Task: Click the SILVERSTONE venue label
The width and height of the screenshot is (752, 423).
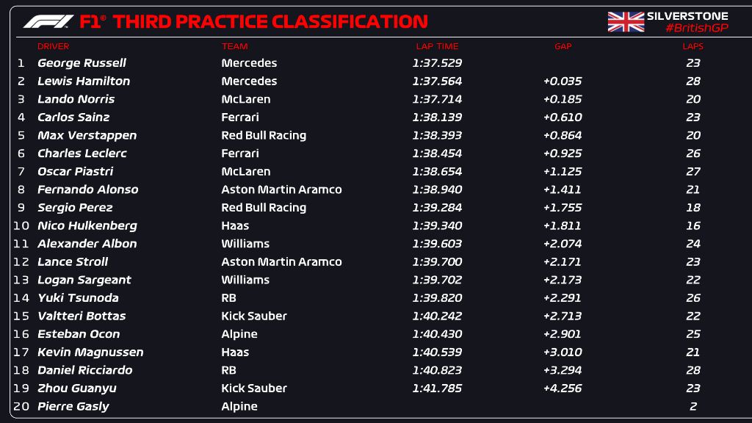Action: click(x=687, y=16)
